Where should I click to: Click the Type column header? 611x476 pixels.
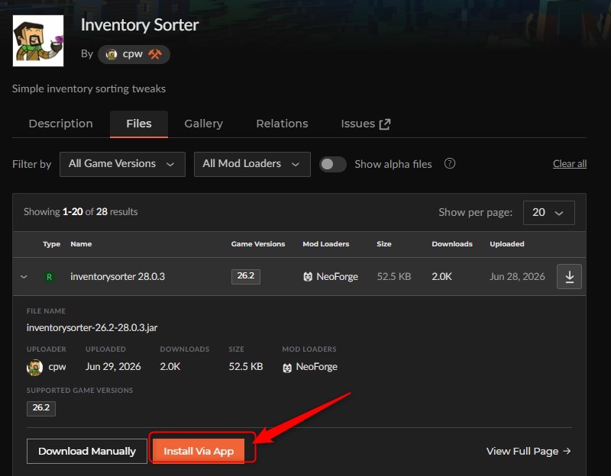tap(51, 244)
